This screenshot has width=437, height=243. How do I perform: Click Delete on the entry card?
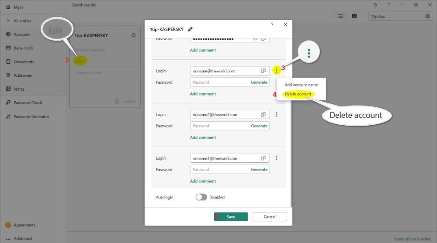(125, 101)
